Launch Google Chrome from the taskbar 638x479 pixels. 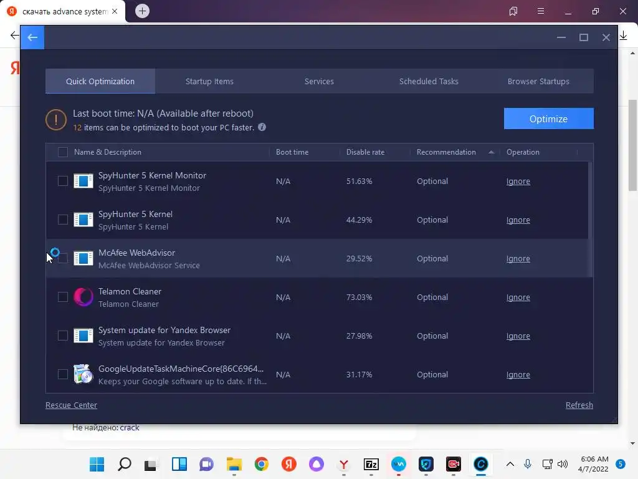pyautogui.click(x=262, y=464)
